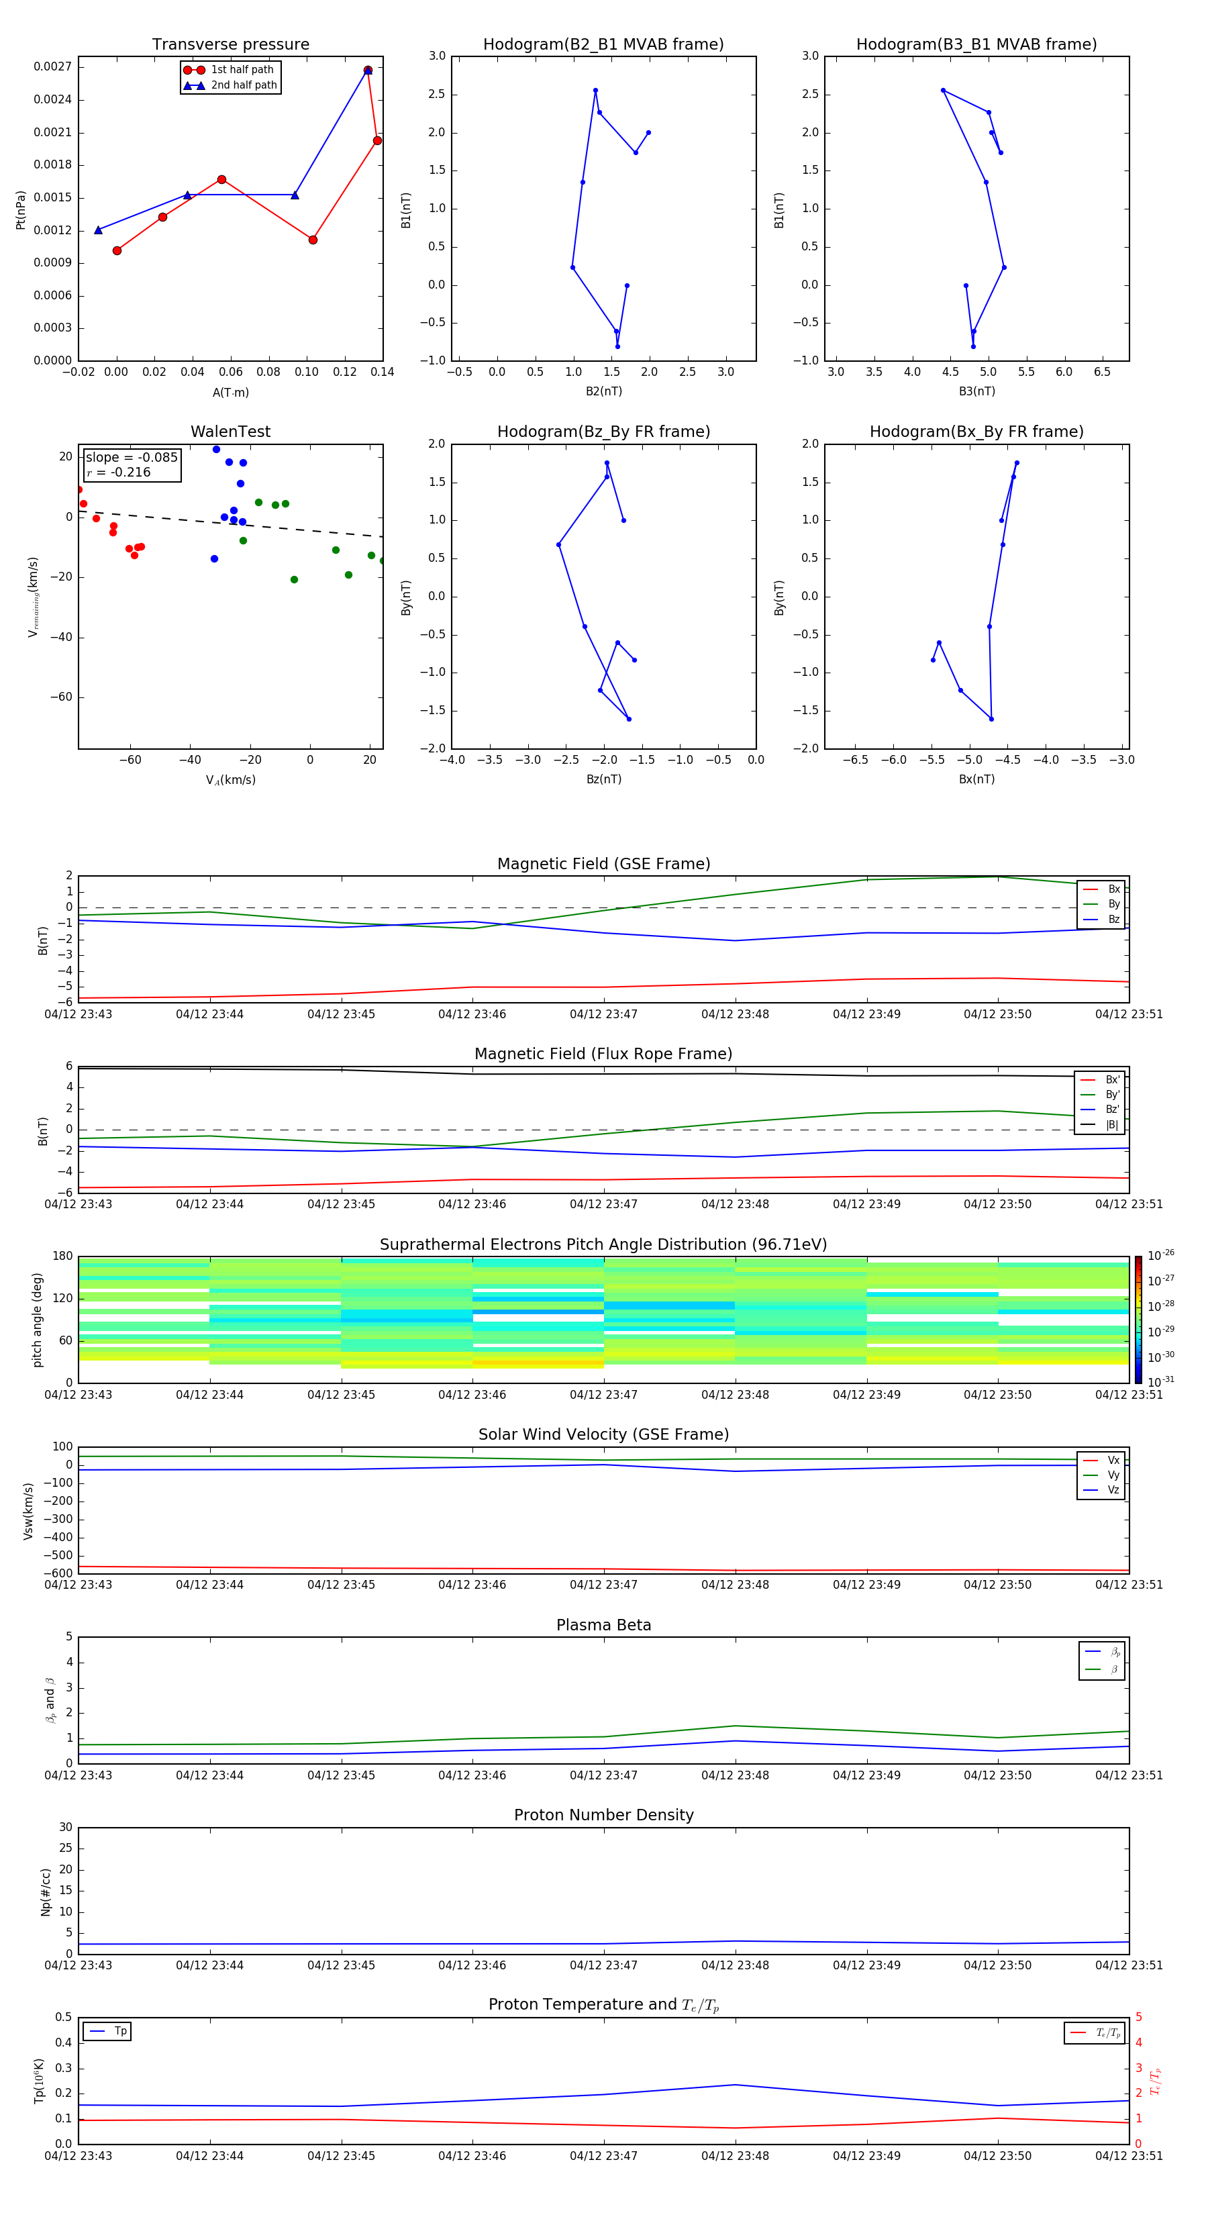Viewport: 1208px width, 2215px height.
Task: Click the 'Hodogram(Bx_By FR frame)' title
Action: [976, 432]
